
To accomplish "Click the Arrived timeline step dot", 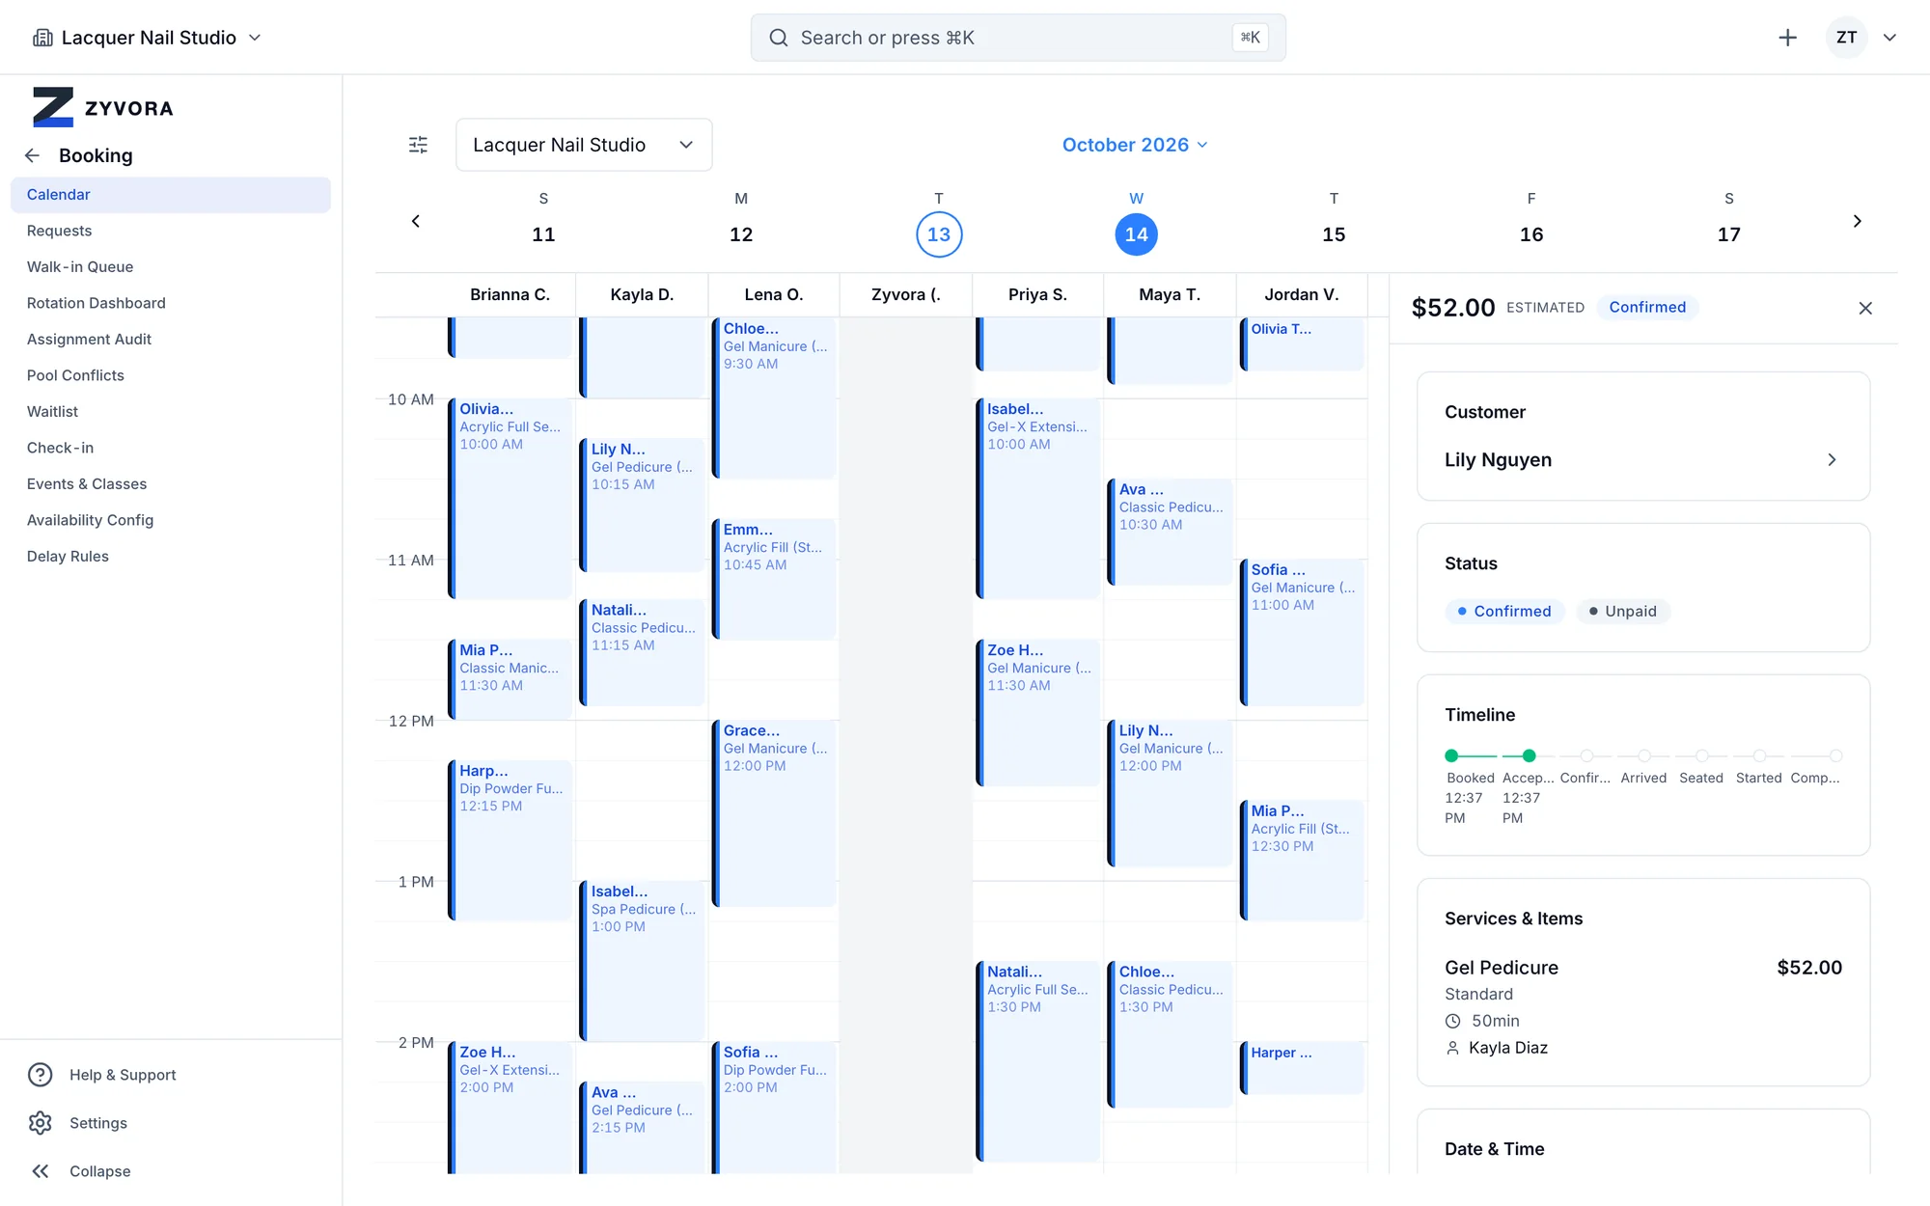I will coord(1643,755).
